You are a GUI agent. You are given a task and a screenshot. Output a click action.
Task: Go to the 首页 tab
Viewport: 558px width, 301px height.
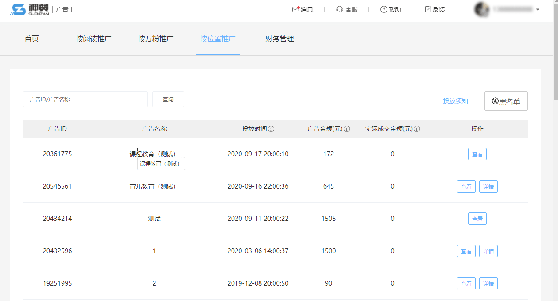[31, 39]
